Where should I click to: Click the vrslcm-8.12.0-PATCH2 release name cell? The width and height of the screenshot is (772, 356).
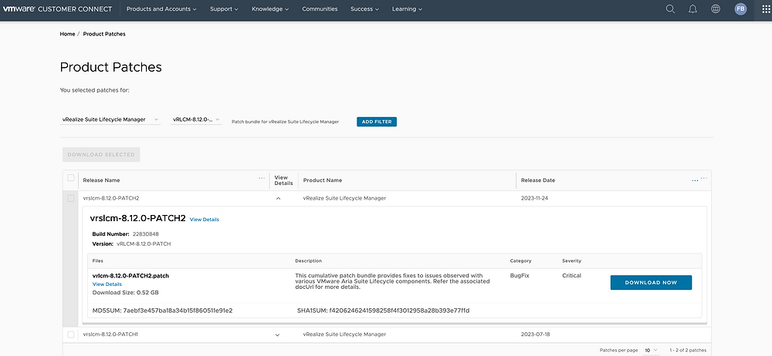111,198
